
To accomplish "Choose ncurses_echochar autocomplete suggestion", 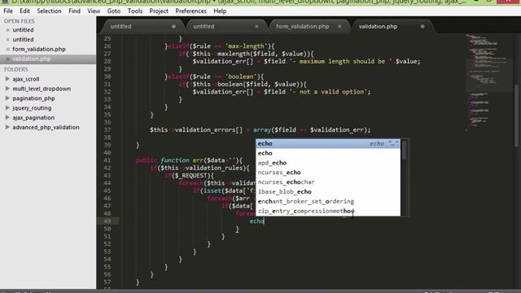I will (x=328, y=182).
